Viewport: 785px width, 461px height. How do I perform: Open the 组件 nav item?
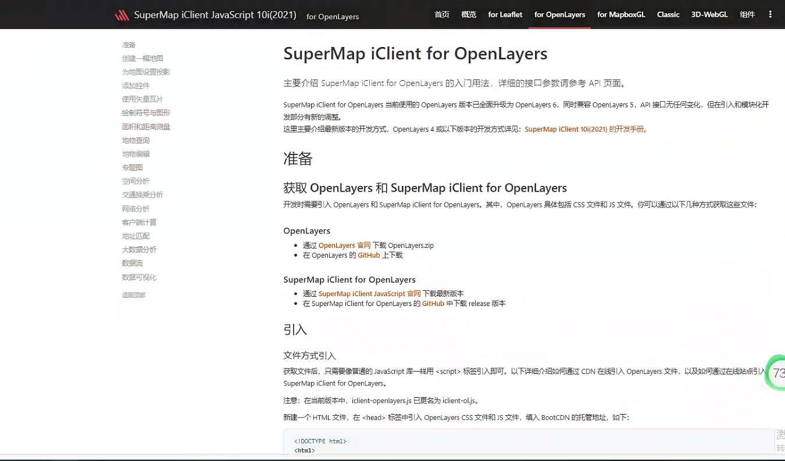pos(747,15)
